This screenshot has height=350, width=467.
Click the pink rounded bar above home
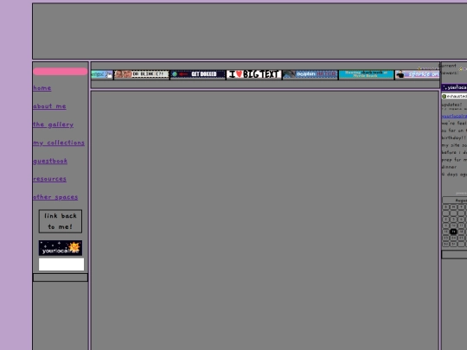click(61, 72)
